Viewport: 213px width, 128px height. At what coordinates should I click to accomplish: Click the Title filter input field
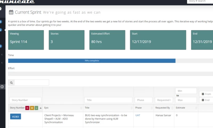click(108, 100)
